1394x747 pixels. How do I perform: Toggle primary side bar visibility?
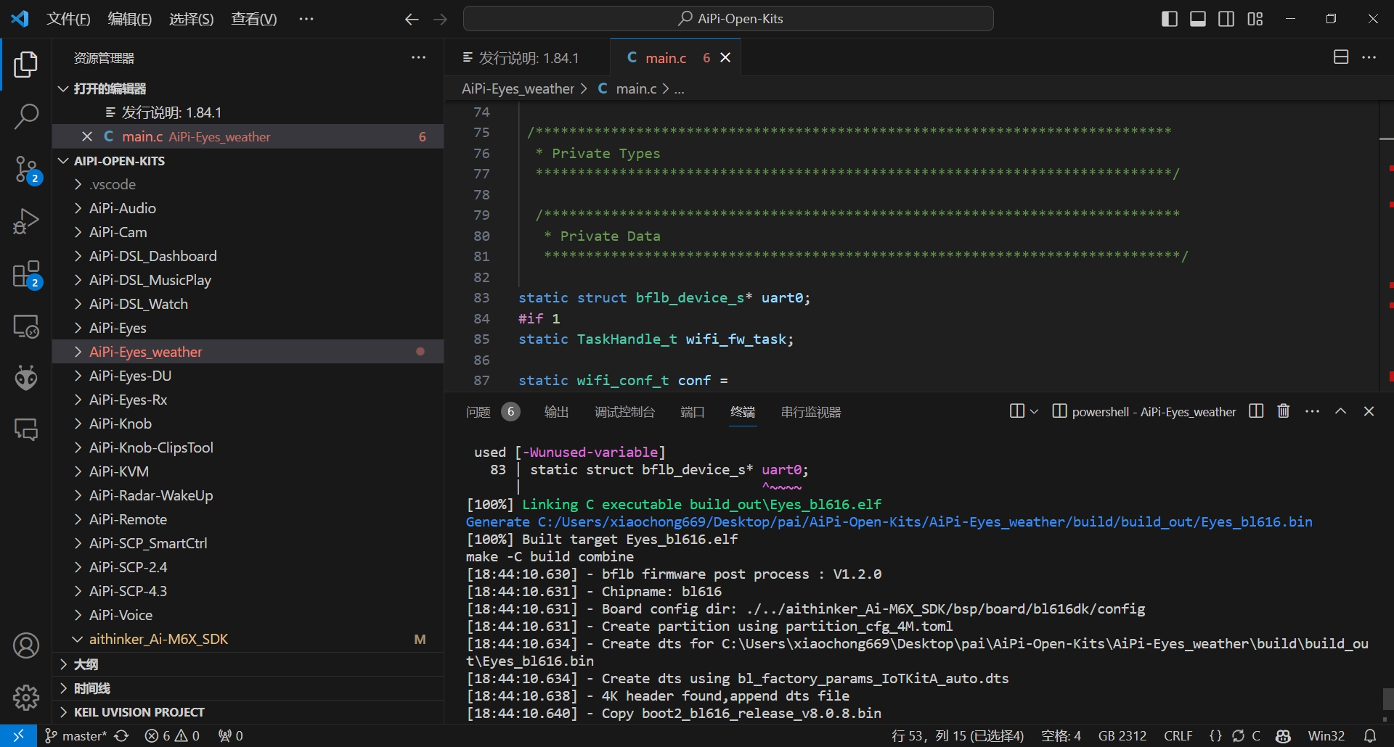(1170, 20)
